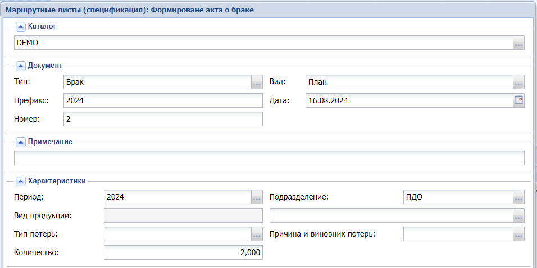Click ellipsis button in Каталог field
Screen dimensions: 537x268
click(518, 43)
